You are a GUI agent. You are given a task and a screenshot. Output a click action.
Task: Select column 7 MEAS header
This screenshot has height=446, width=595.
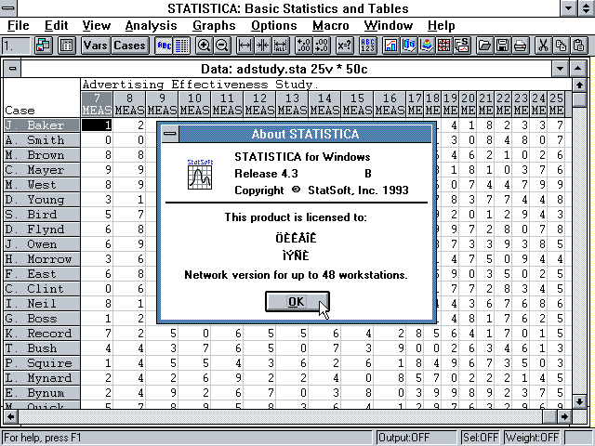[97, 104]
